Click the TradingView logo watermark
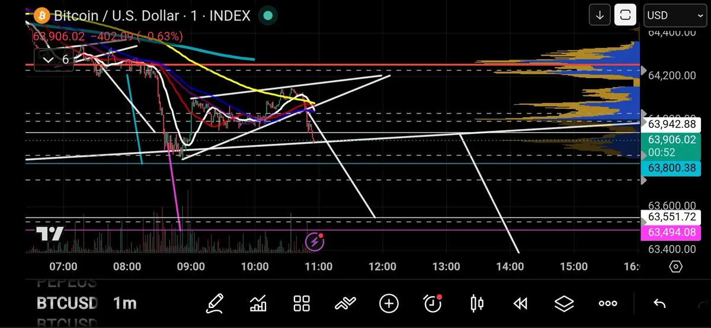This screenshot has height=328, width=711. [x=50, y=234]
